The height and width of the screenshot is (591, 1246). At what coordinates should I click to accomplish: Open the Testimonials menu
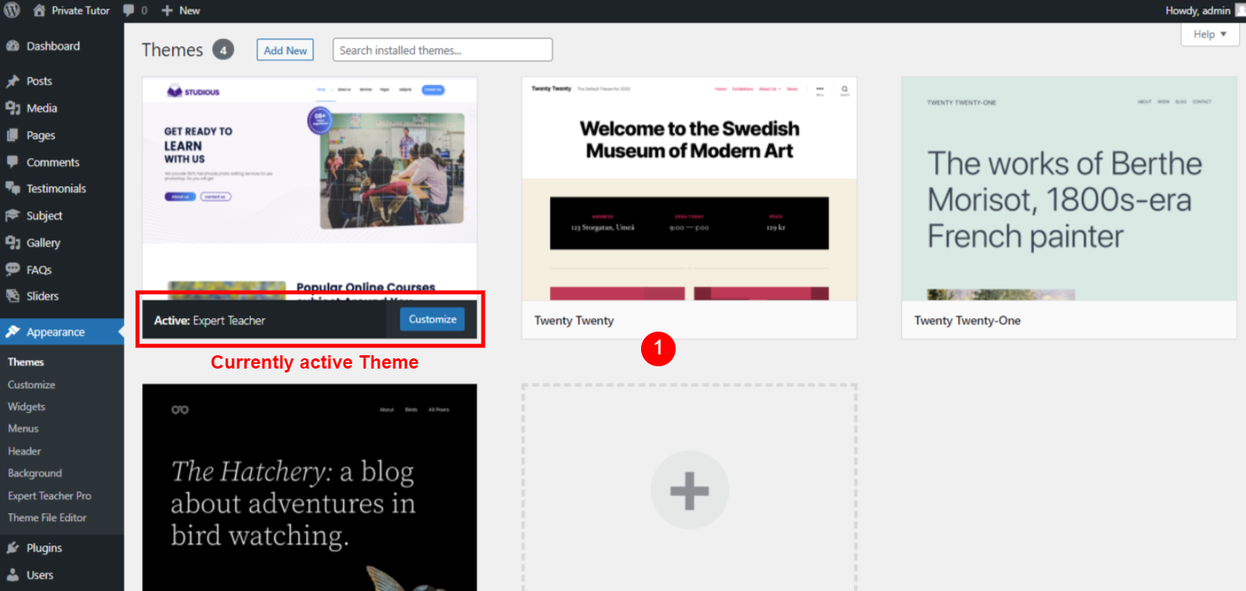[62, 189]
